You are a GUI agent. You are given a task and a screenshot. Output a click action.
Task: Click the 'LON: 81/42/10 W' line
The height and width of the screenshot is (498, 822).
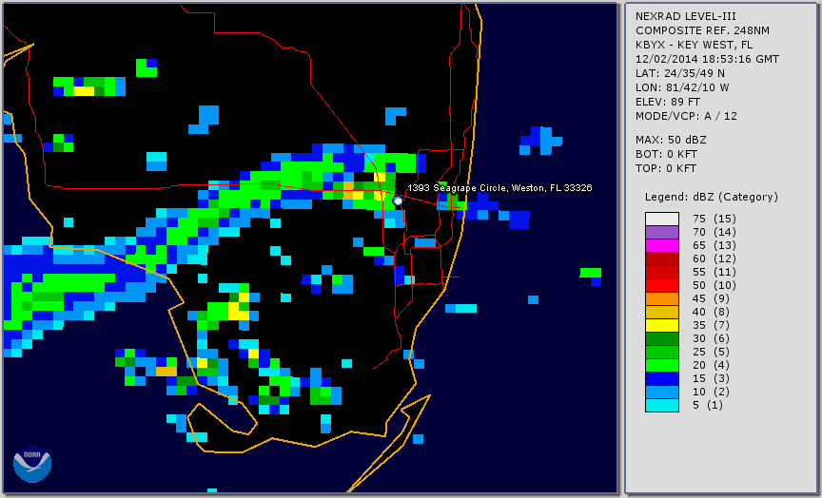[x=682, y=87]
